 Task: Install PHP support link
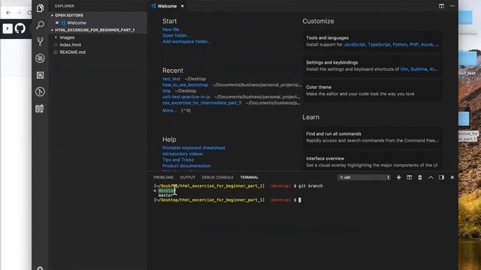tap(413, 44)
